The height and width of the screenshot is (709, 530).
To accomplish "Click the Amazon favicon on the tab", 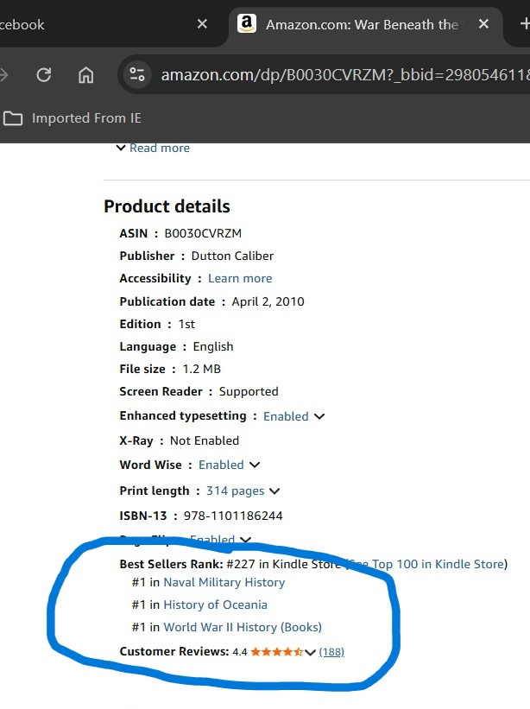I will tap(247, 24).
